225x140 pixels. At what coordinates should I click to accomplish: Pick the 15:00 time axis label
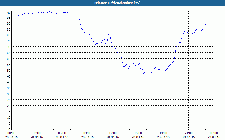click(x=138, y=133)
